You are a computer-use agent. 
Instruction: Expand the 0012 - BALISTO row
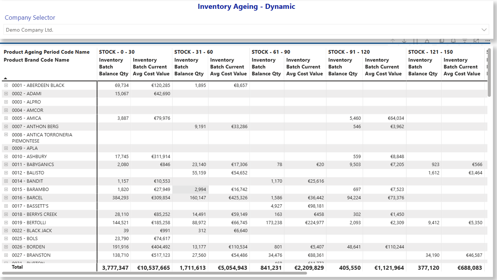[6, 172]
